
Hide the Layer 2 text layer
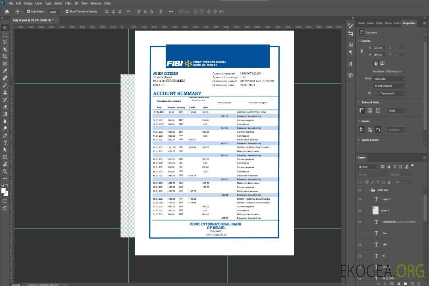click(360, 199)
